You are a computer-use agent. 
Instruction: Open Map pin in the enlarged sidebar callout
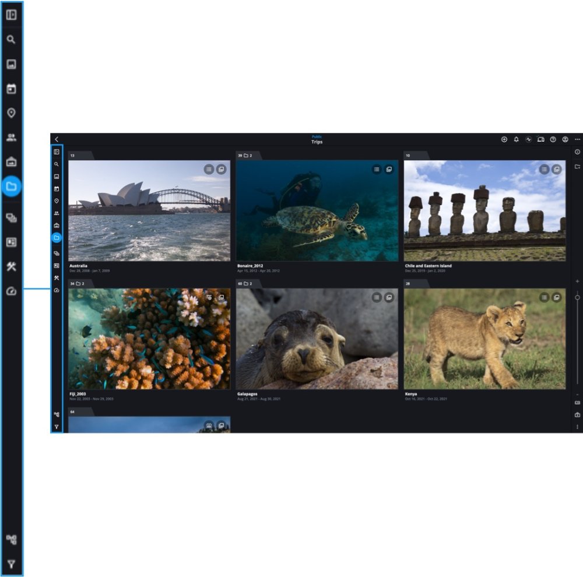pyautogui.click(x=11, y=112)
